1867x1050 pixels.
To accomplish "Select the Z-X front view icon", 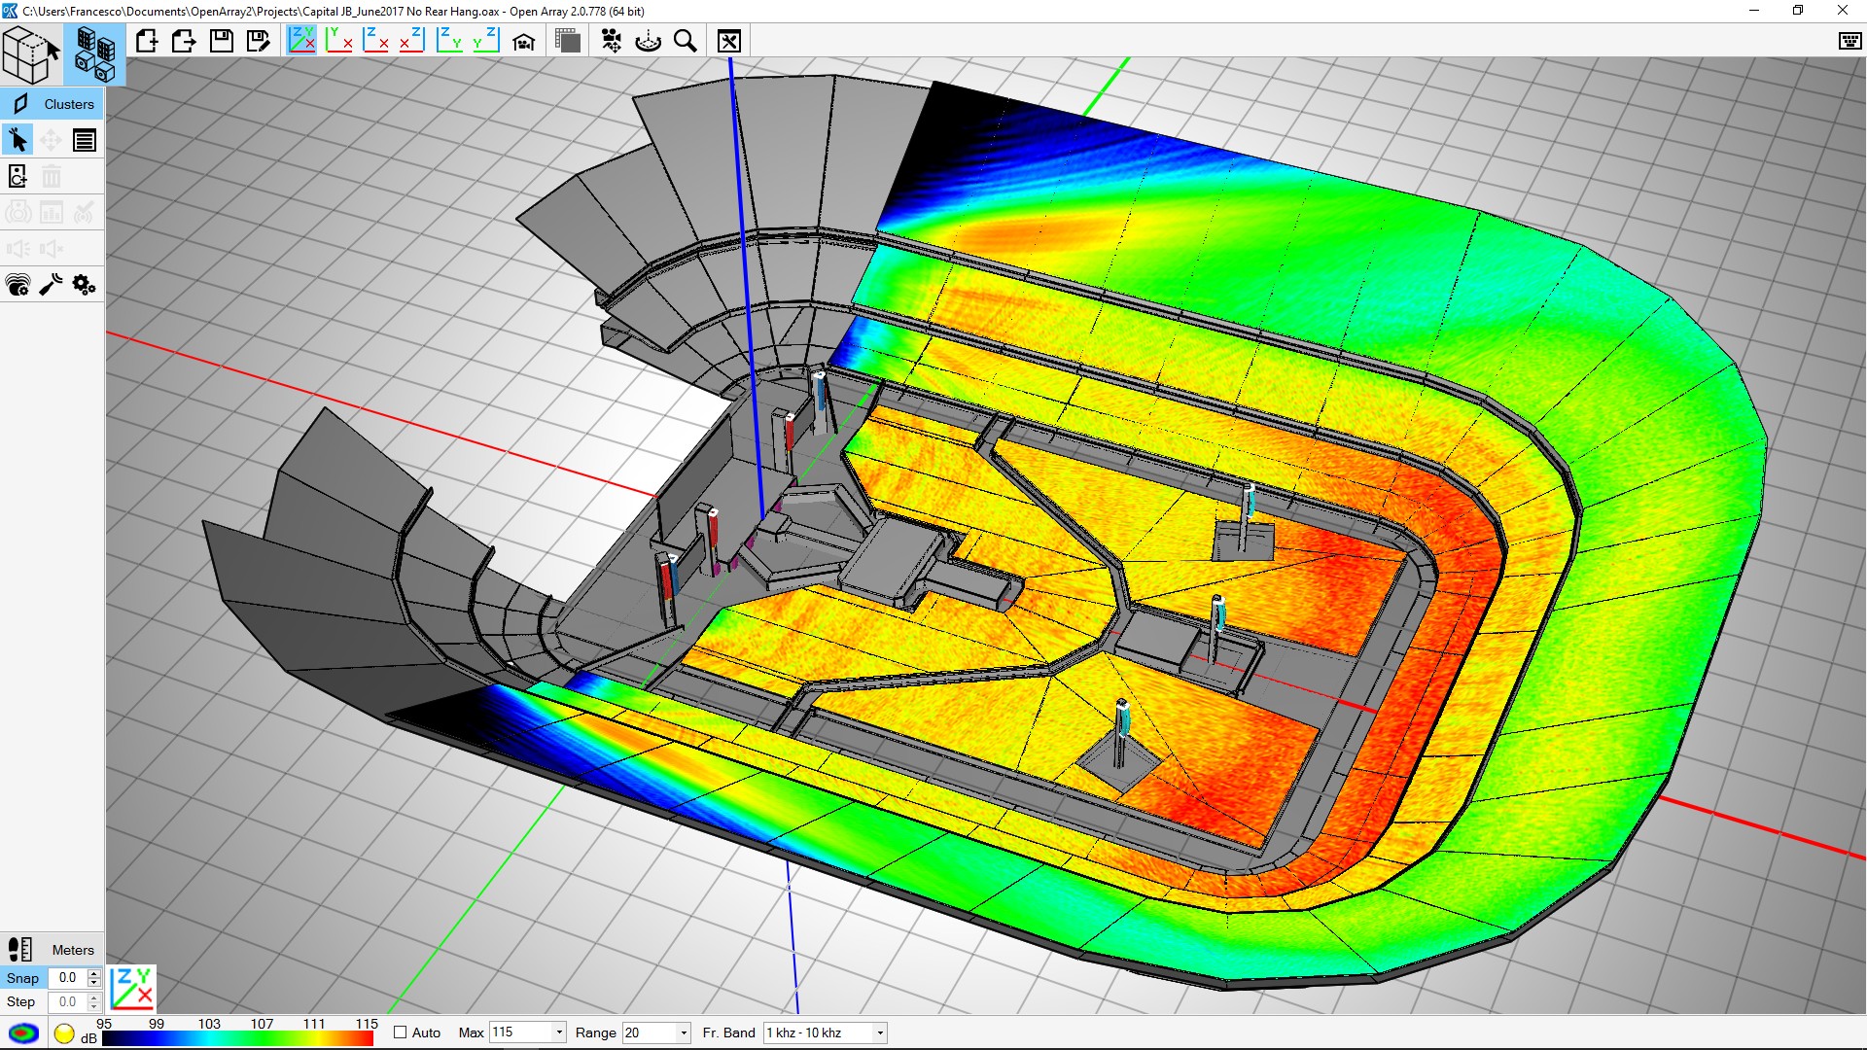I will (375, 40).
